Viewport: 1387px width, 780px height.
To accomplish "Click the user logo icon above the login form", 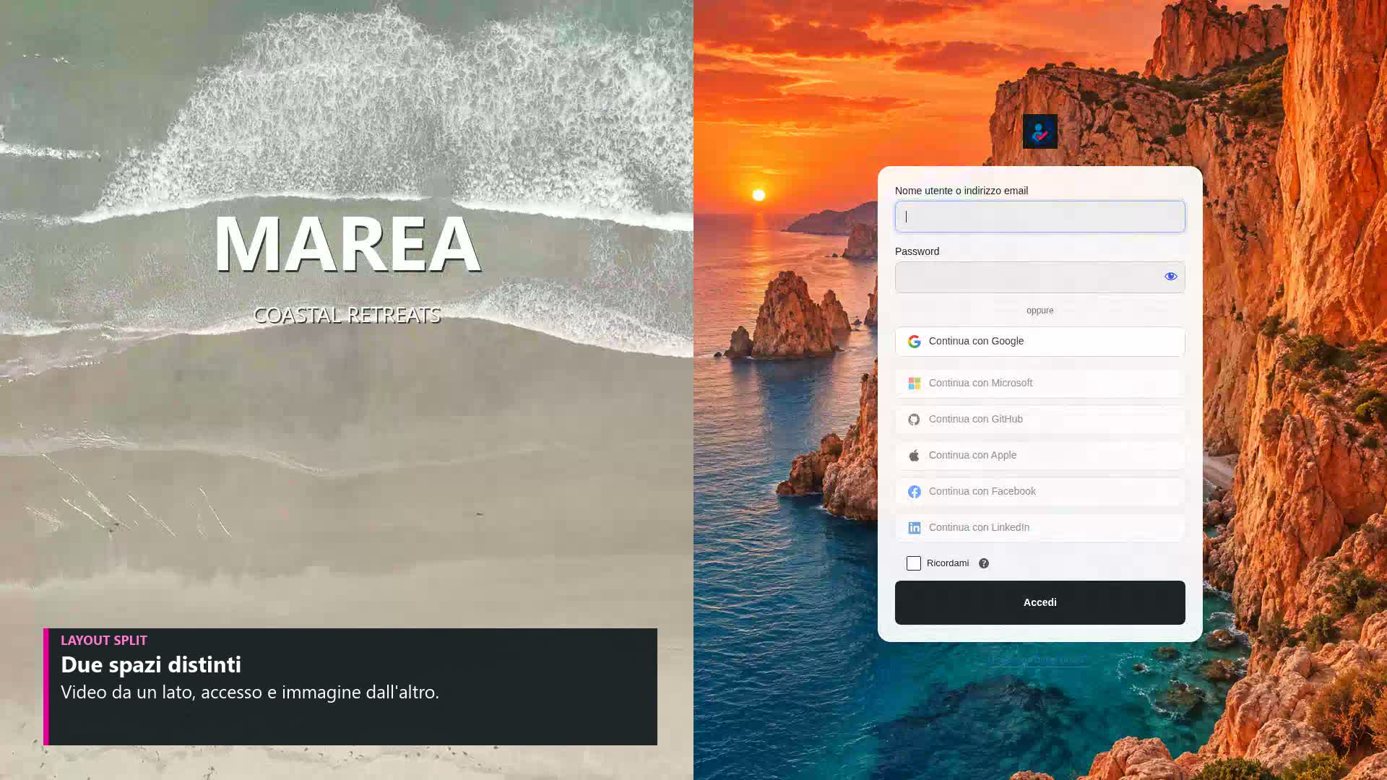I will (1040, 131).
